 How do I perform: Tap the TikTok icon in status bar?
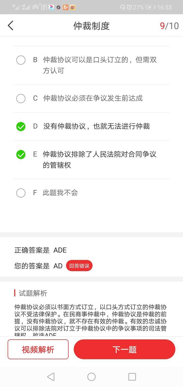[x=58, y=7]
